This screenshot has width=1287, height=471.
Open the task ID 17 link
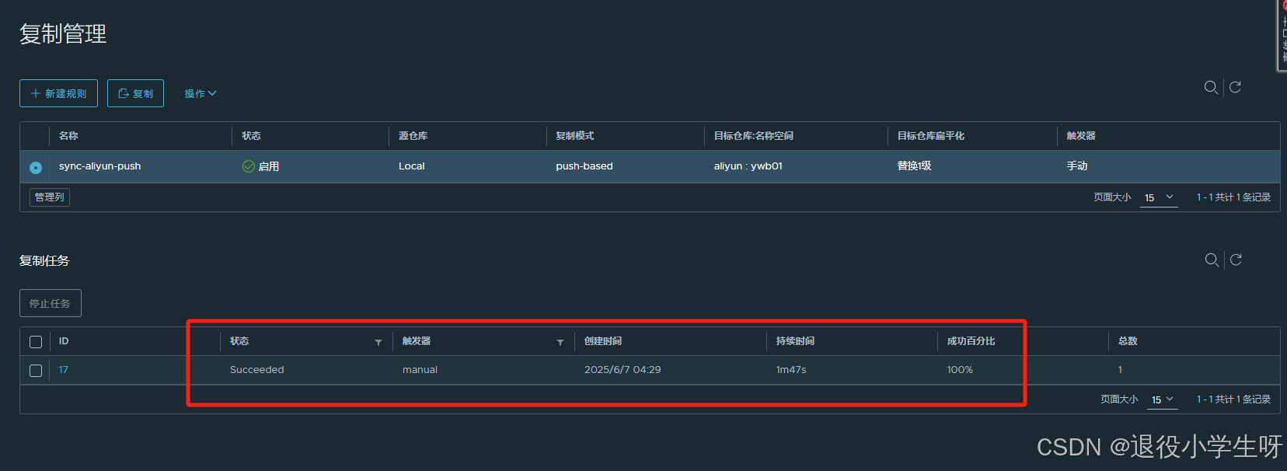point(64,370)
